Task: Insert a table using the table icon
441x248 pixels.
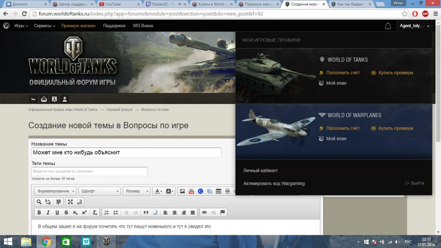Action: pos(218,191)
